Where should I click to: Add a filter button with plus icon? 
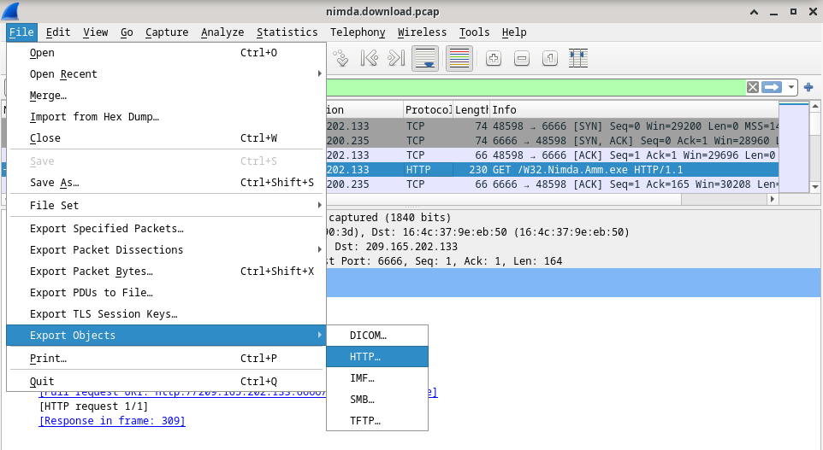808,87
